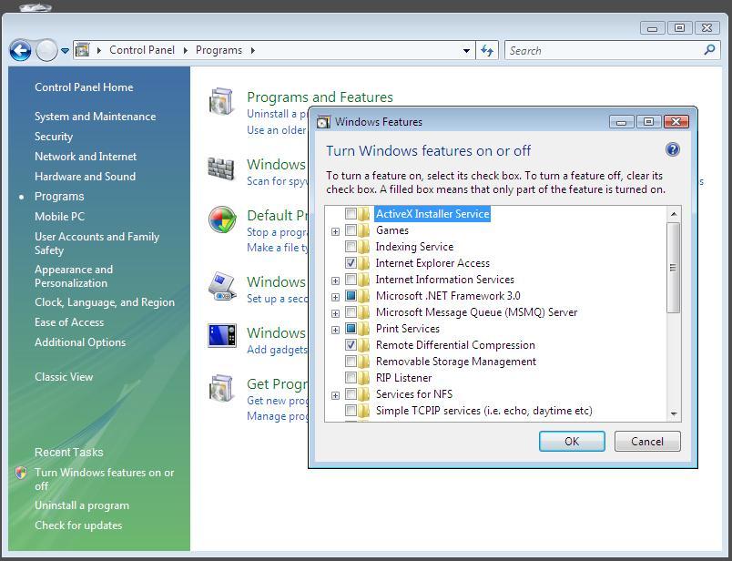Screen dimensions: 732x561
Task: Toggle Microsoft .NET Framework 3.0 checkbox
Action: (x=351, y=296)
